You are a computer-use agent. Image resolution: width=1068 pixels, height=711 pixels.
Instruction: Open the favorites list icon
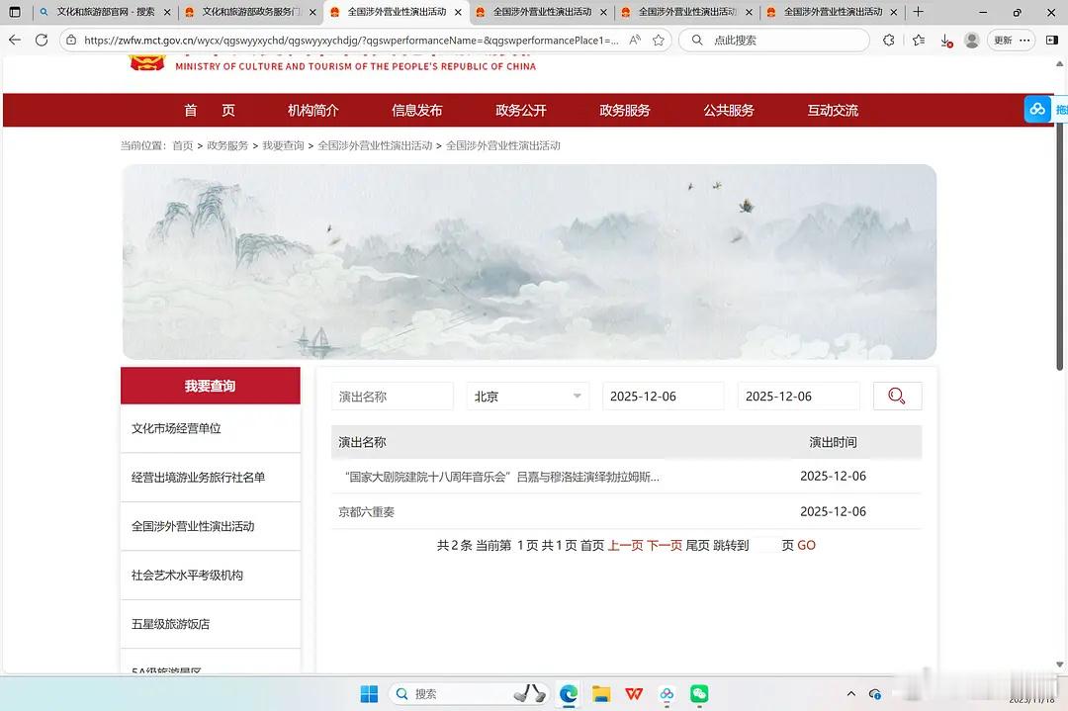coord(918,41)
